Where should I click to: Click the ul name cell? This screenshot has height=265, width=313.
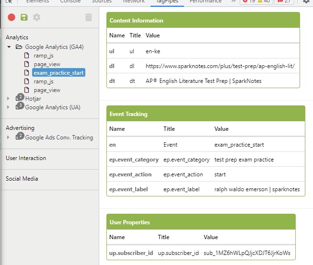[112, 51]
